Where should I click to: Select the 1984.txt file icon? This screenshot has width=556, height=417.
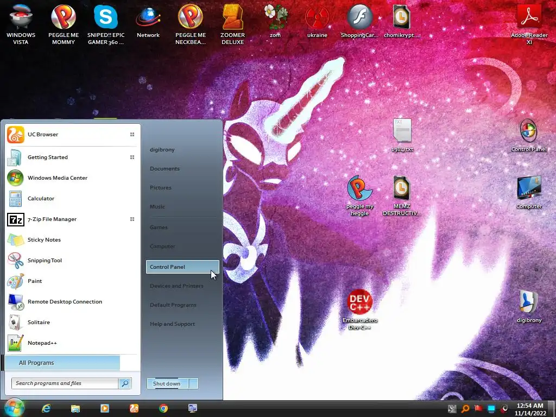(x=402, y=135)
